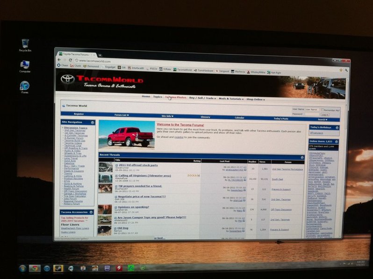Open iTunes from the taskbar

point(47,269)
